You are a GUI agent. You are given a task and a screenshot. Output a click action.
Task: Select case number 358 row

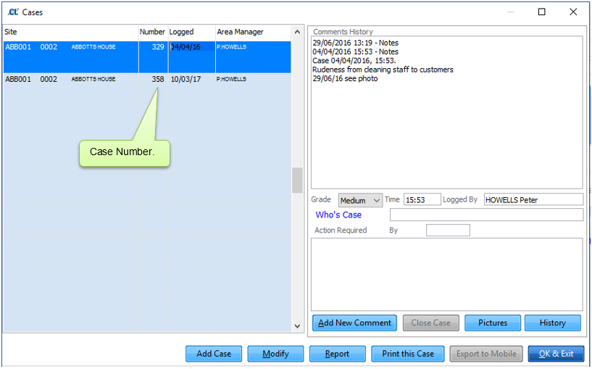click(147, 89)
